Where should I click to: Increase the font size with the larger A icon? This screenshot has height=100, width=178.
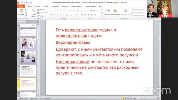click(x=71, y=11)
